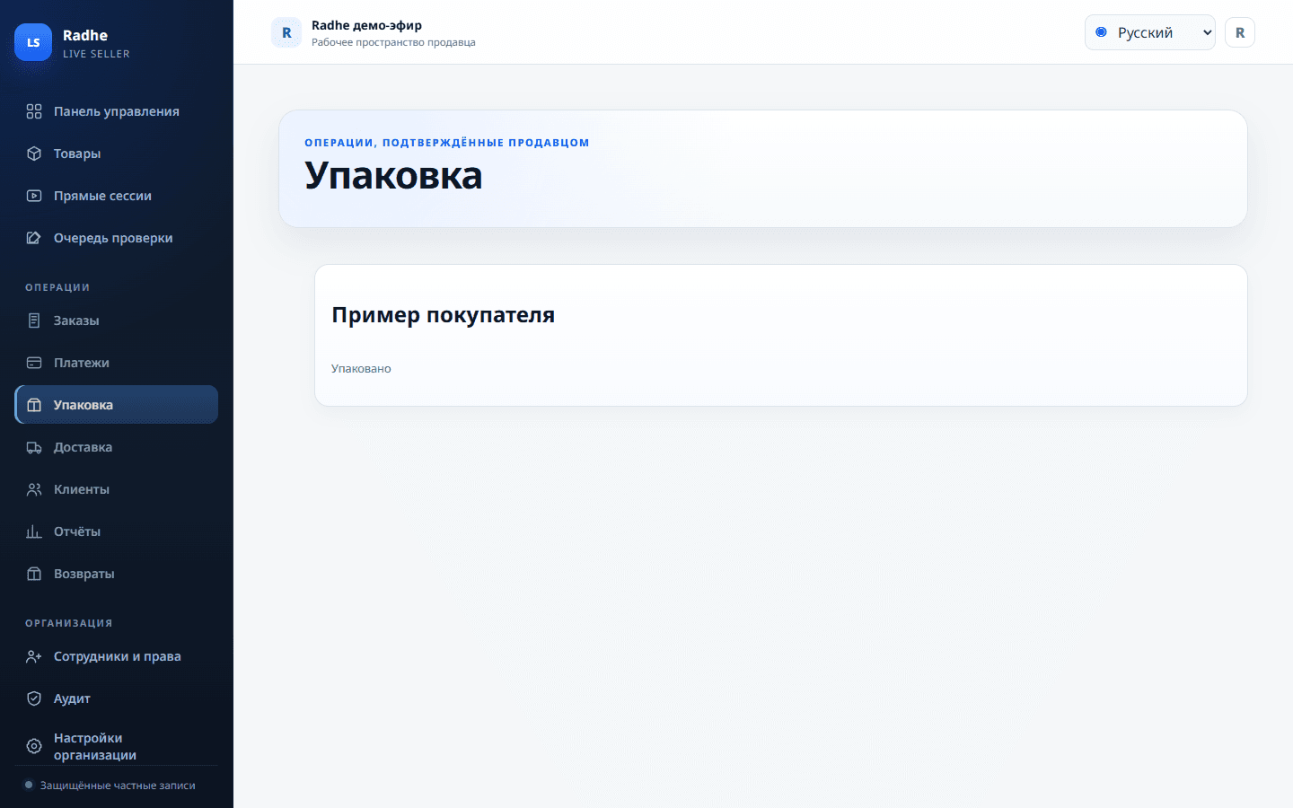
Task: Open the Платежи page
Action: click(117, 363)
